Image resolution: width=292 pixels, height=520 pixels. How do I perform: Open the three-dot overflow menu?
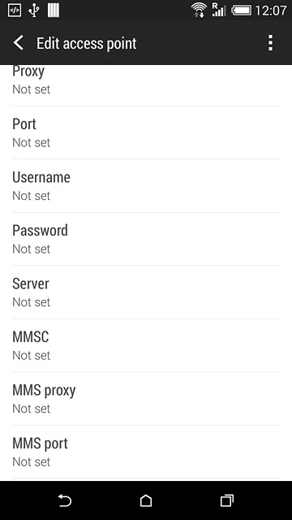270,43
